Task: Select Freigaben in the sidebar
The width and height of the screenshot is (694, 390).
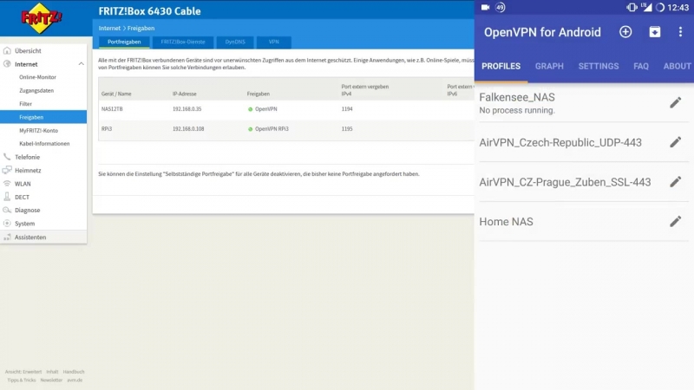Action: [x=43, y=117]
